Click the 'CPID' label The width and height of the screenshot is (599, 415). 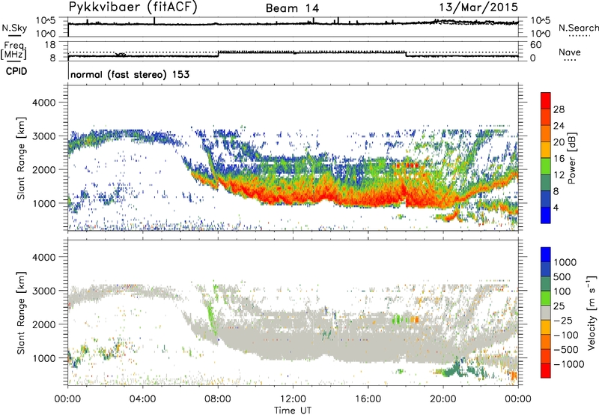pyautogui.click(x=16, y=71)
